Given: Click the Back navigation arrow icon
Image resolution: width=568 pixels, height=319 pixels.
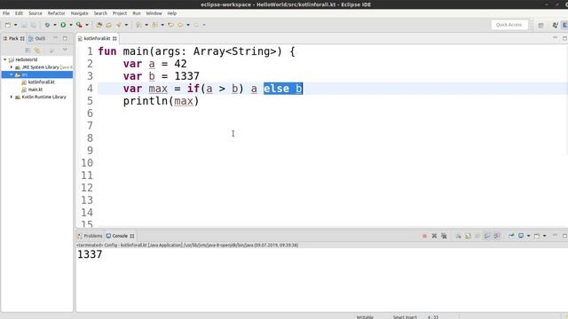Looking at the screenshot, I should [x=180, y=25].
